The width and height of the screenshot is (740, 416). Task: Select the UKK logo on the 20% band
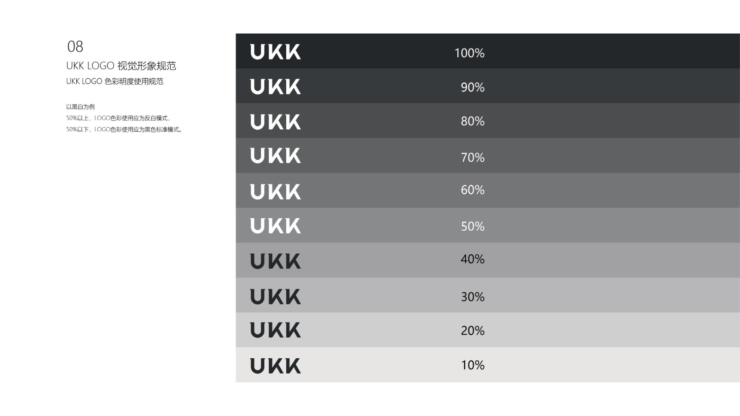pos(275,330)
